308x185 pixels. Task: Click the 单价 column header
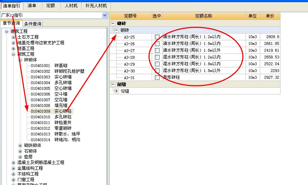coord(270,16)
